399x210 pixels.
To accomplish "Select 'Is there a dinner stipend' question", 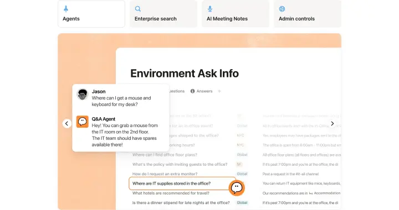I will click(x=181, y=203).
